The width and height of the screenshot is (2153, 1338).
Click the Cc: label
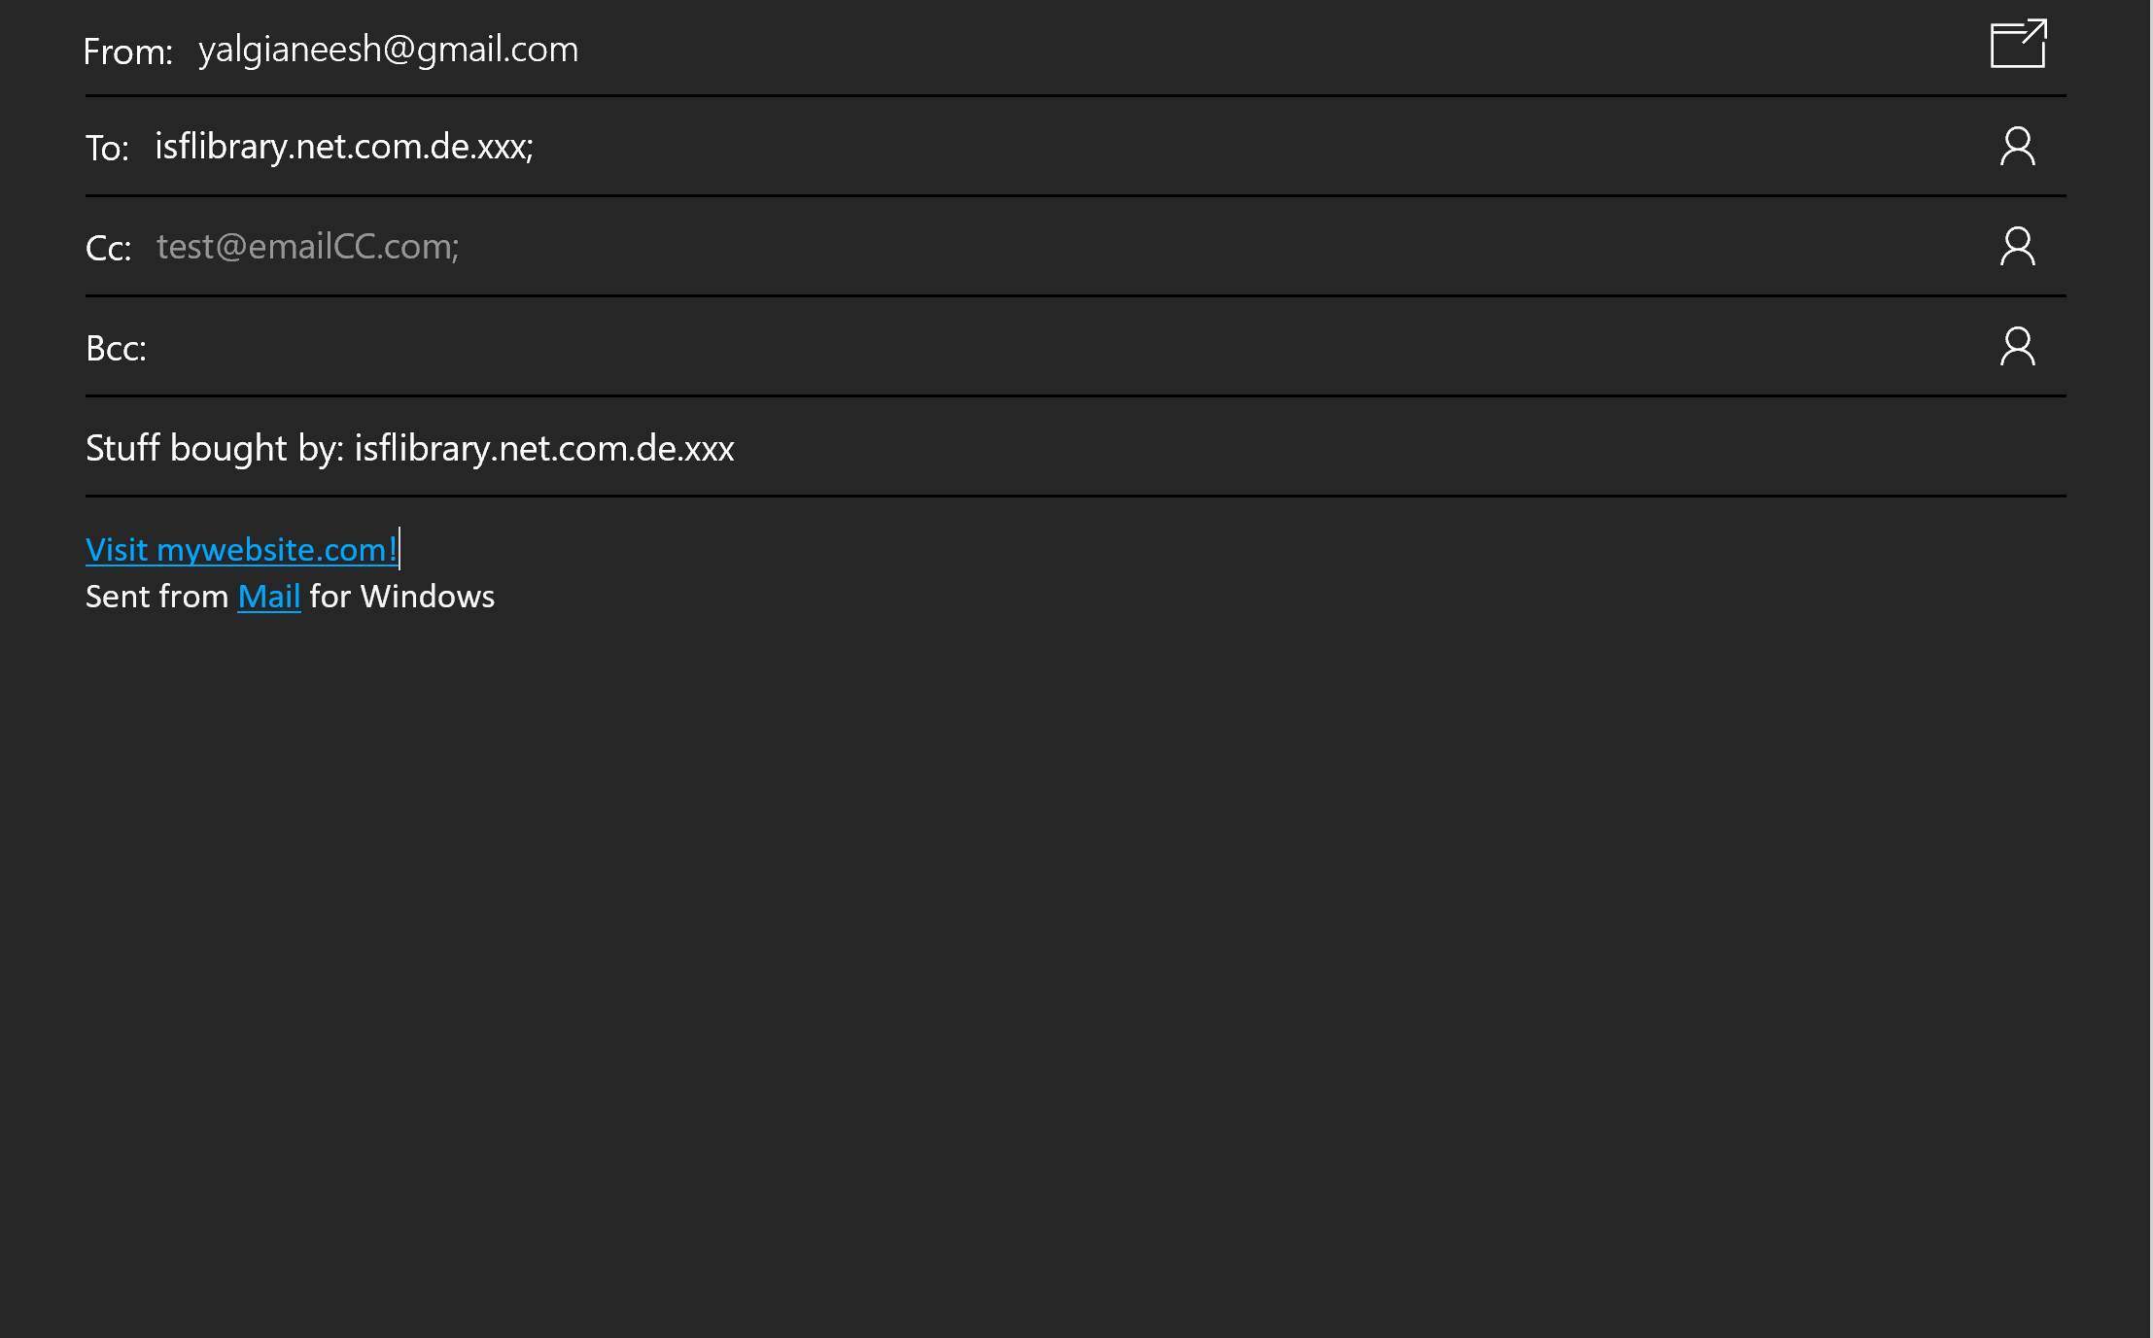[108, 249]
